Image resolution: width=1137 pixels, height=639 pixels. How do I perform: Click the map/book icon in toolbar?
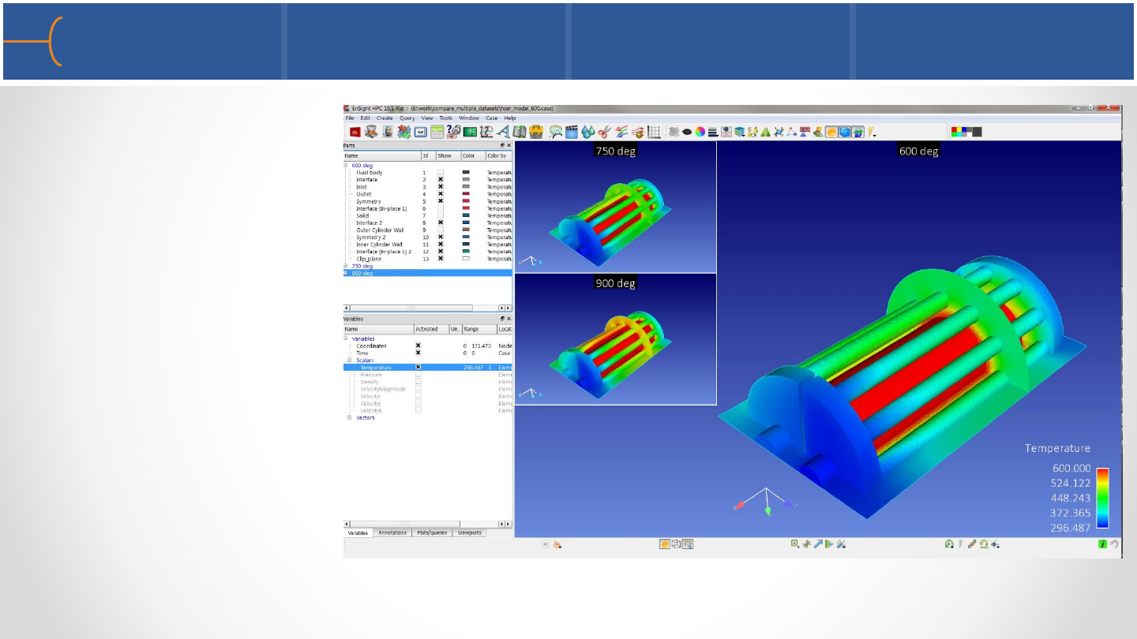pyautogui.click(x=520, y=132)
